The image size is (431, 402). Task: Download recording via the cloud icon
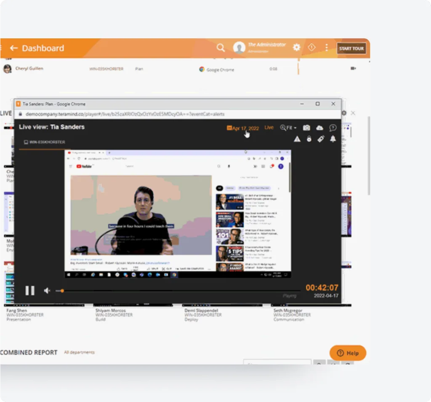(x=319, y=128)
